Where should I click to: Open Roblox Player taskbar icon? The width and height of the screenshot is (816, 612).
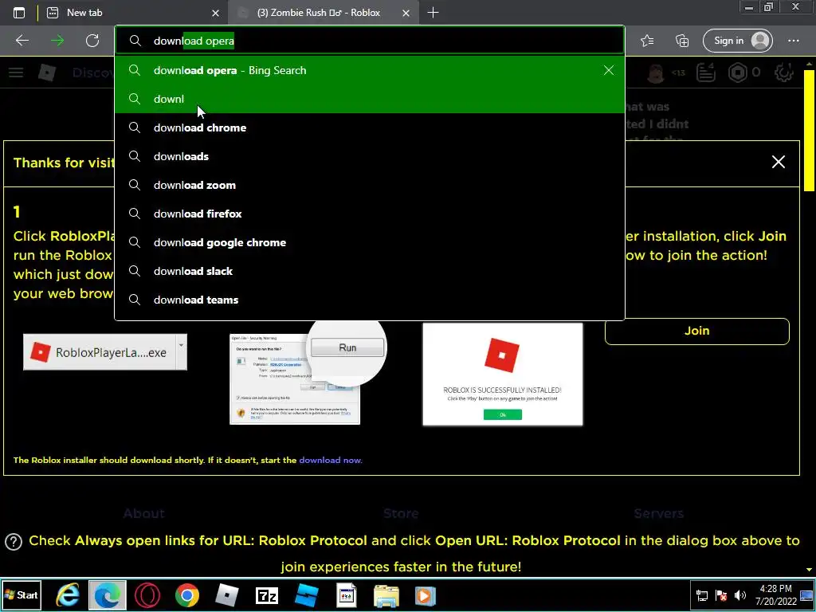[x=227, y=595]
